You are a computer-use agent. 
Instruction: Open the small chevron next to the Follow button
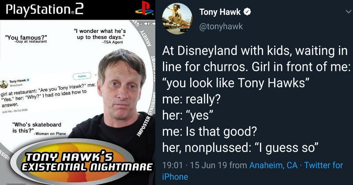[95, 74]
